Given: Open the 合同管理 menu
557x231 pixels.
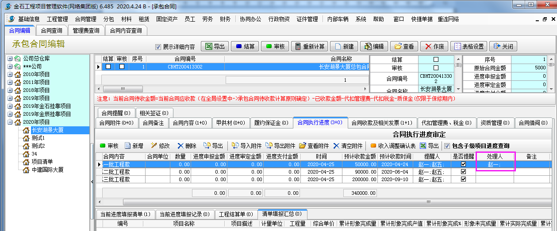Looking at the screenshot, I should [x=85, y=19].
